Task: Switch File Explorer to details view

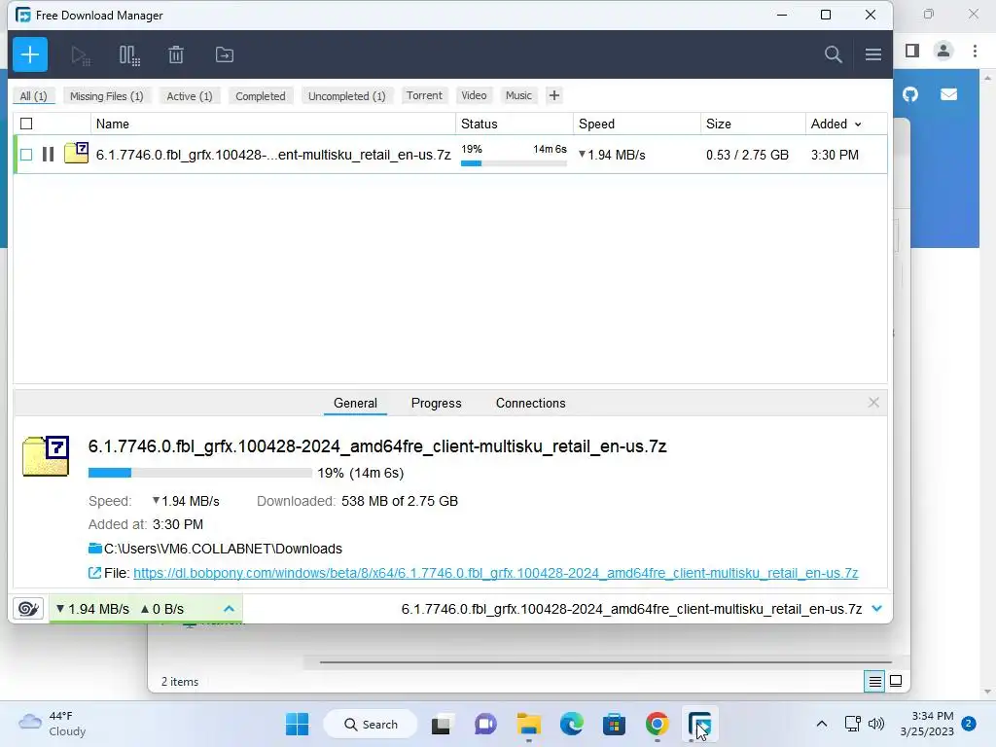Action: [x=874, y=682]
